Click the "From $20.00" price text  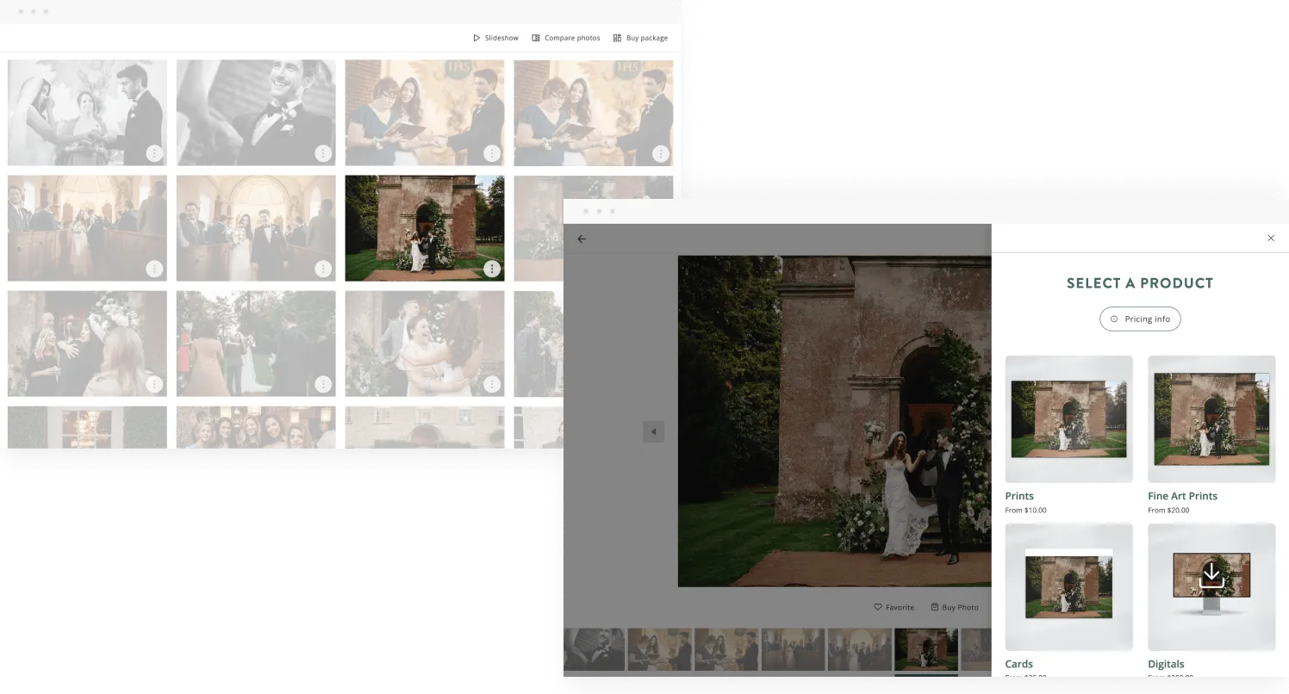(x=1168, y=511)
